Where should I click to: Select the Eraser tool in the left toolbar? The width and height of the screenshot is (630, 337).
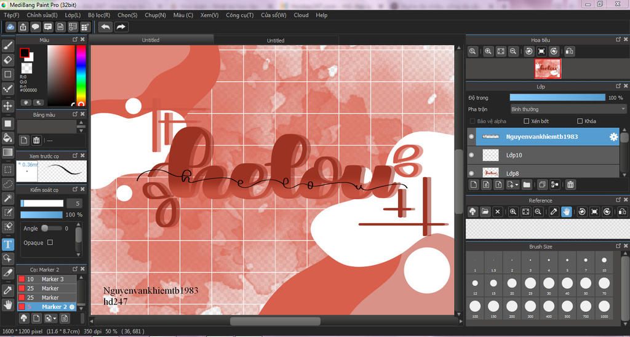pyautogui.click(x=8, y=60)
